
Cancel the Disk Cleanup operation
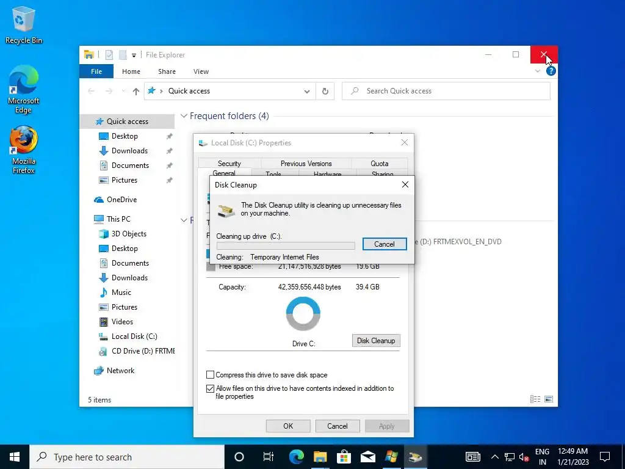pos(385,244)
